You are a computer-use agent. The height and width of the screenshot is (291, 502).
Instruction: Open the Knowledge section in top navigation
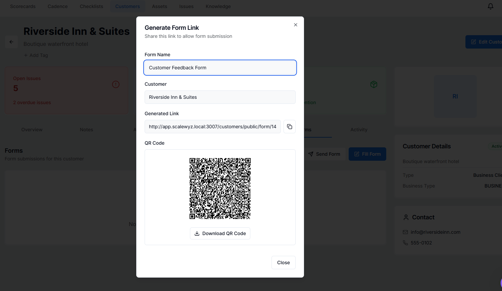click(218, 6)
